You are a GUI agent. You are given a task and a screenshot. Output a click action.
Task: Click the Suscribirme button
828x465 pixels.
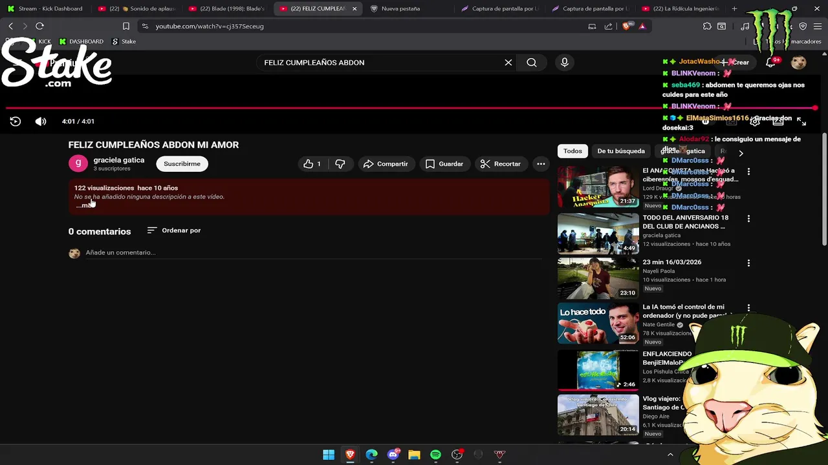pyautogui.click(x=182, y=164)
